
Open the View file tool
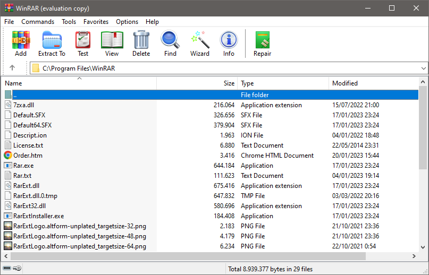click(112, 40)
